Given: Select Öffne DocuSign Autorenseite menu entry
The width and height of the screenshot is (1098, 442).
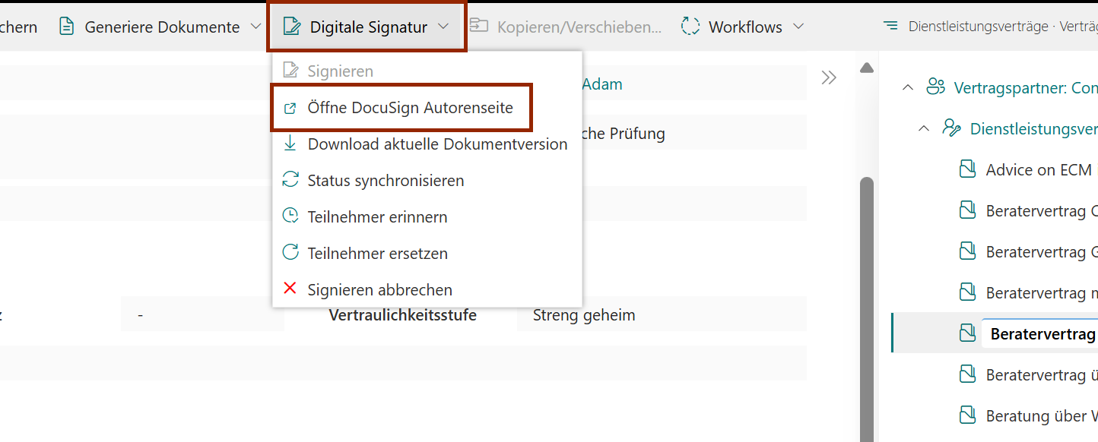Looking at the screenshot, I should (x=410, y=108).
